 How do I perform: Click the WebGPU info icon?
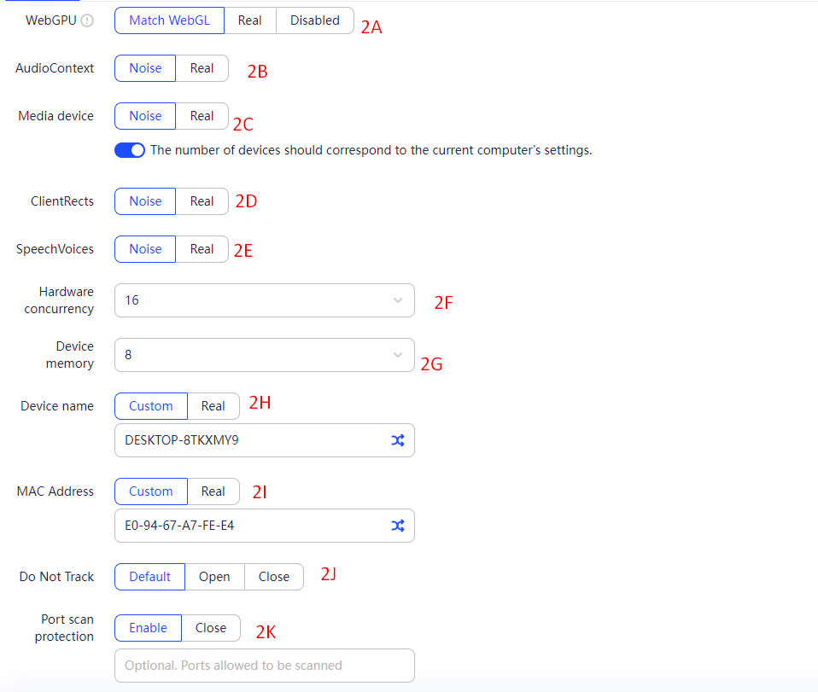[x=86, y=21]
